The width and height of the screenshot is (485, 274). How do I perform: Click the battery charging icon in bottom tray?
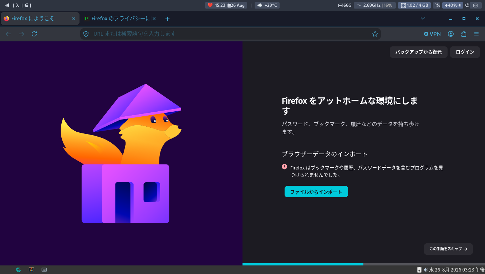tap(419, 270)
